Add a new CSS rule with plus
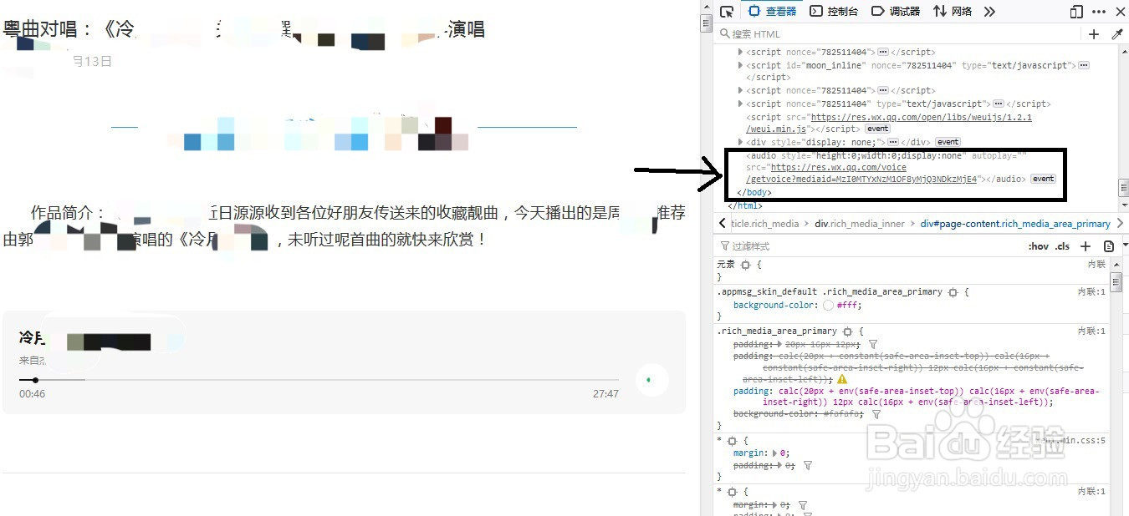This screenshot has height=516, width=1129. click(x=1086, y=246)
